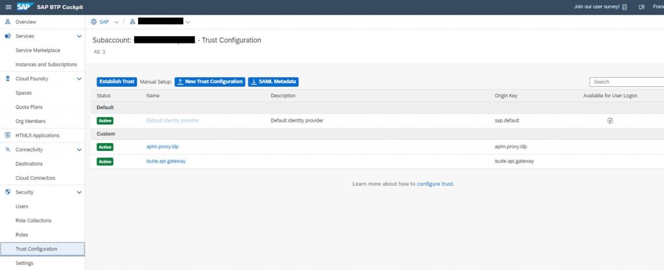This screenshot has width=664, height=270.
Task: Focus the Search input field
Action: coord(627,82)
